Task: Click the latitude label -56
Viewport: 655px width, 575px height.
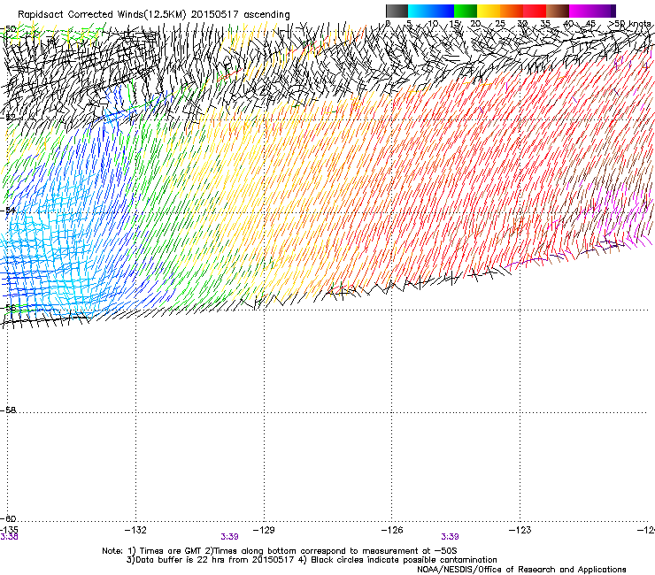Action: 8,308
